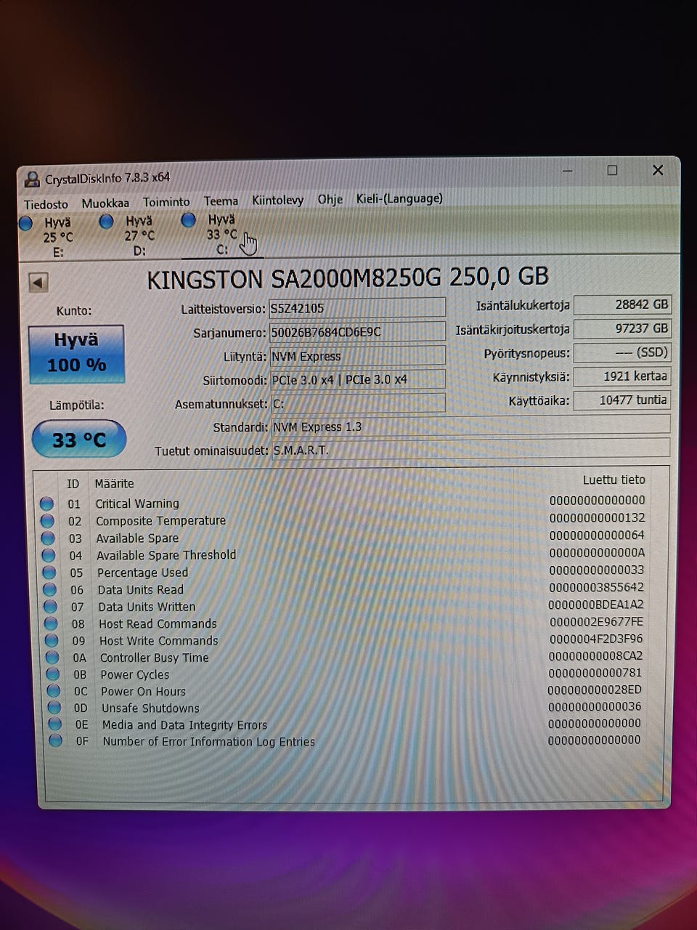Click raw value 0000004F2D3F96

(x=596, y=639)
